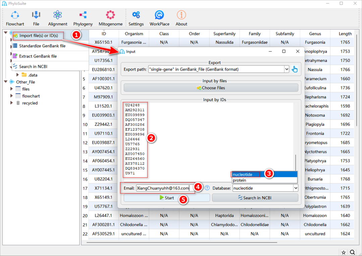Collapse the Other_File tree node arrow

[6, 82]
